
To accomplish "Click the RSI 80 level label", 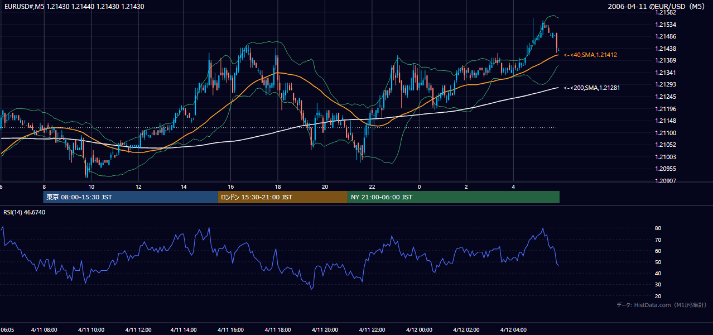I will pyautogui.click(x=658, y=228).
